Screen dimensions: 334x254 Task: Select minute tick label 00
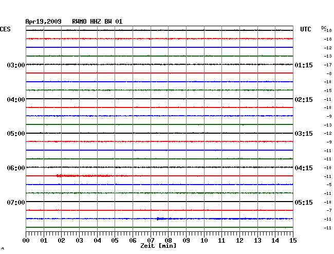26,240
